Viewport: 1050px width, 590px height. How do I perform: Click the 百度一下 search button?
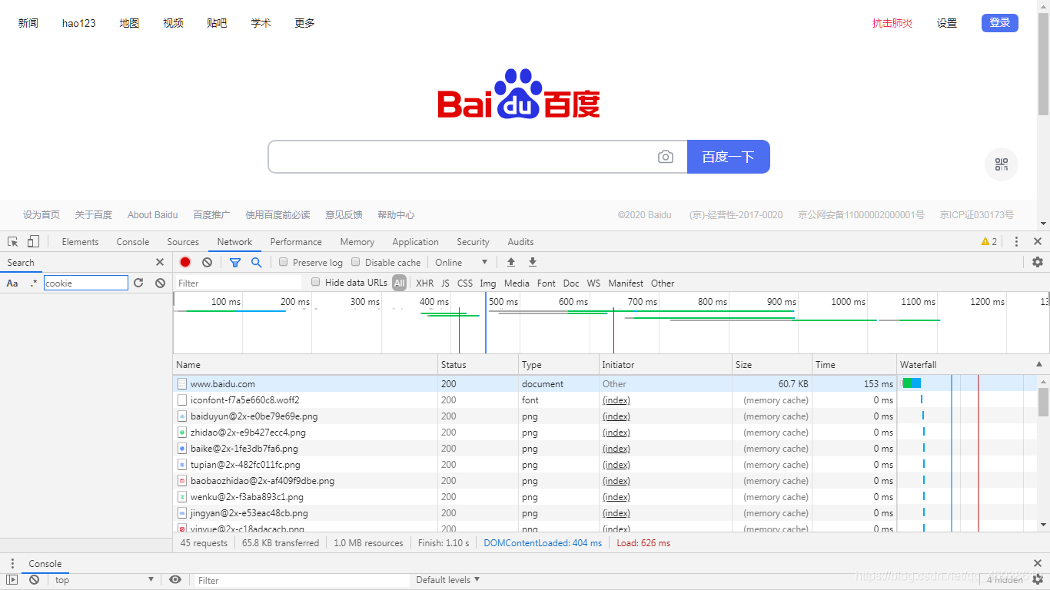[x=728, y=156]
